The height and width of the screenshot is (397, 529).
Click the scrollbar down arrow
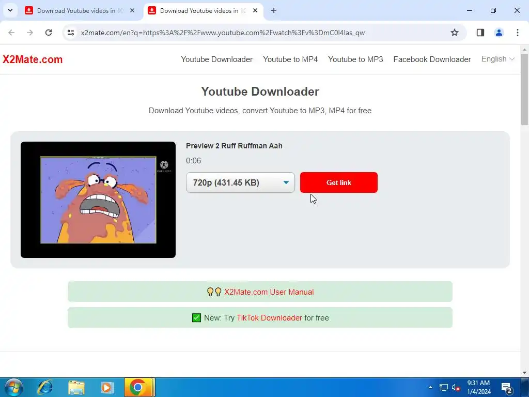point(525,373)
